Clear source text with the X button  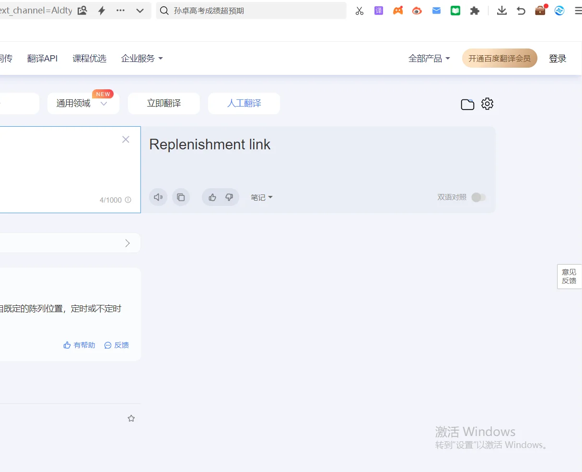tap(126, 139)
